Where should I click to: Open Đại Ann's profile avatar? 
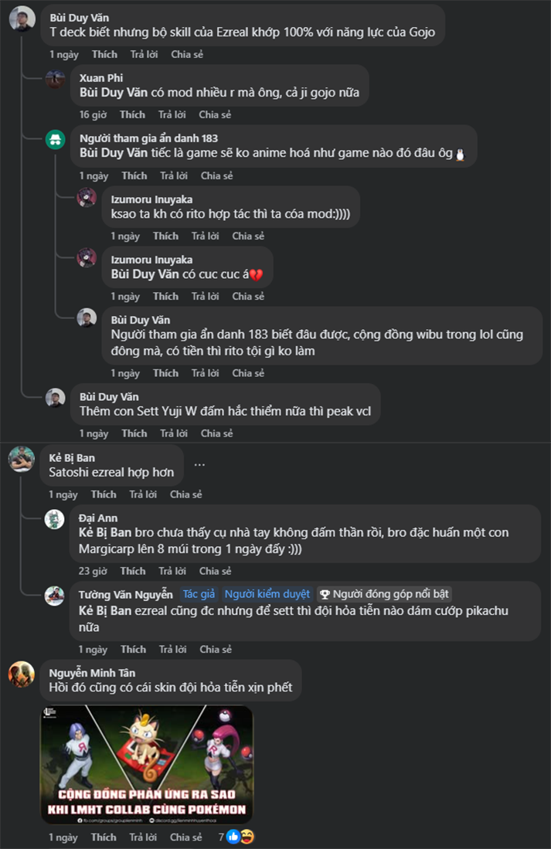pos(55,519)
